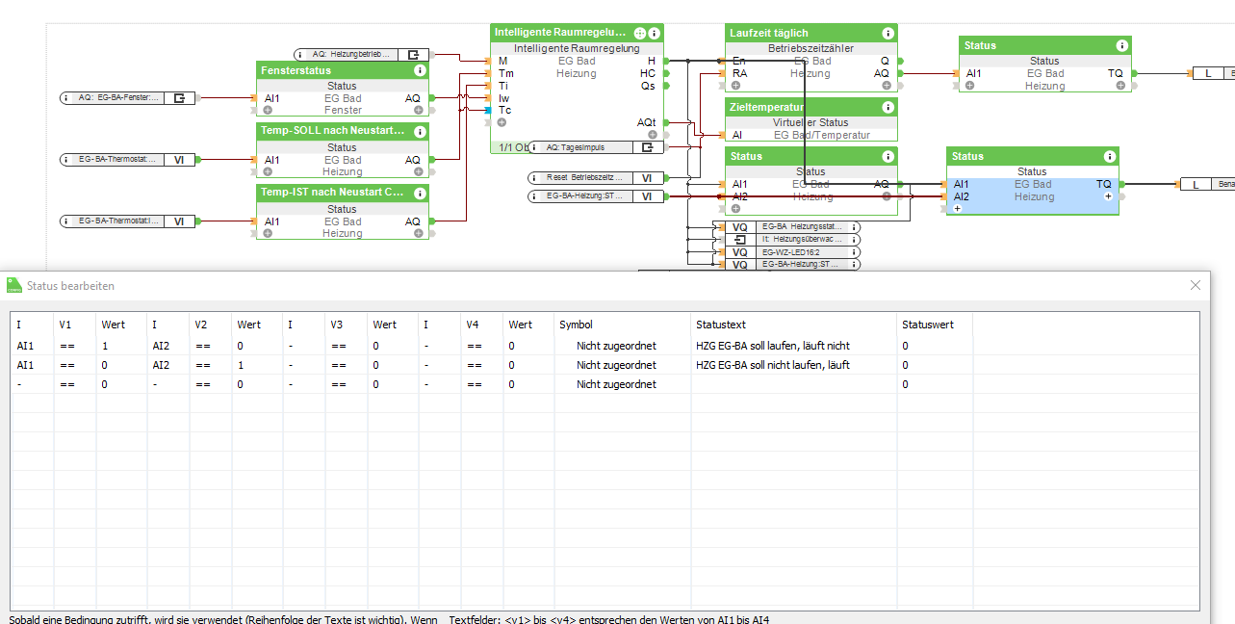The height and width of the screenshot is (624, 1235).
Task: Open Symbol cell 'Nicht zugeordnet' in first row
Action: [616, 346]
